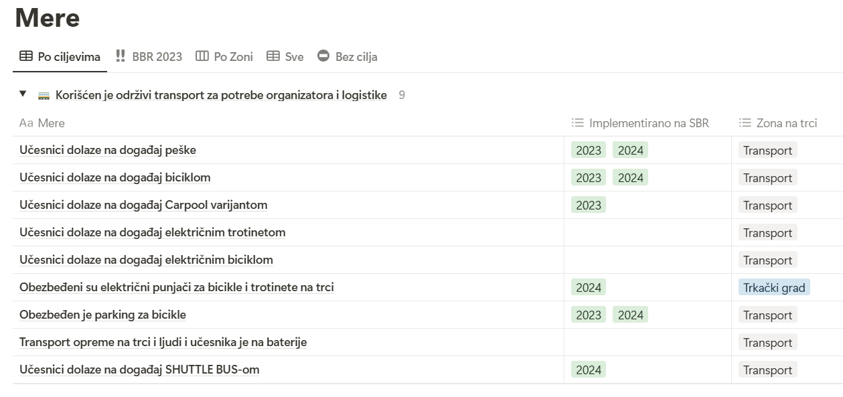Click the board icon next to Po Zoni
The height and width of the screenshot is (397, 843).
coord(202,56)
